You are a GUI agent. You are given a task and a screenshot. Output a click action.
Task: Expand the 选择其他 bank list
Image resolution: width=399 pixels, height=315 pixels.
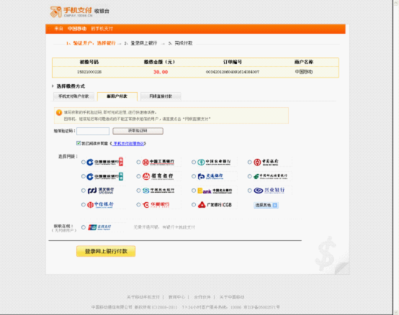click(x=266, y=205)
